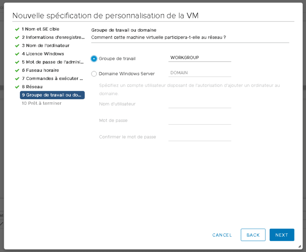This screenshot has width=306, height=252.
Task: Open step 7 Commandes à exécuter
Action: click(x=52, y=79)
